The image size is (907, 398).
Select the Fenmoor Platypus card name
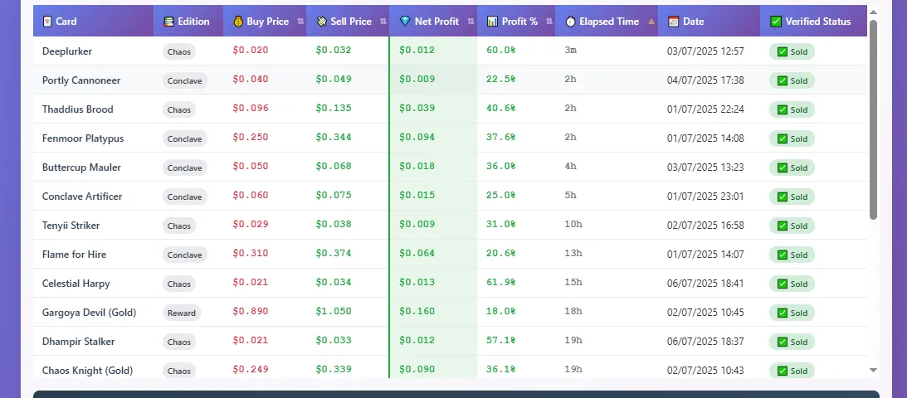pos(83,138)
